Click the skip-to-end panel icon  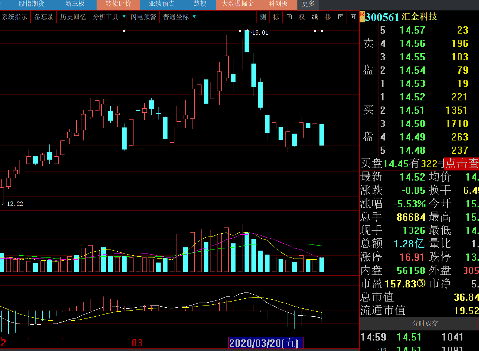pos(353,17)
